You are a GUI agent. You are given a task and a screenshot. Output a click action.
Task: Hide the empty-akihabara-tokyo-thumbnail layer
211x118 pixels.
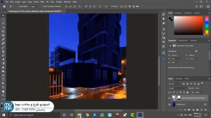[x=169, y=98]
